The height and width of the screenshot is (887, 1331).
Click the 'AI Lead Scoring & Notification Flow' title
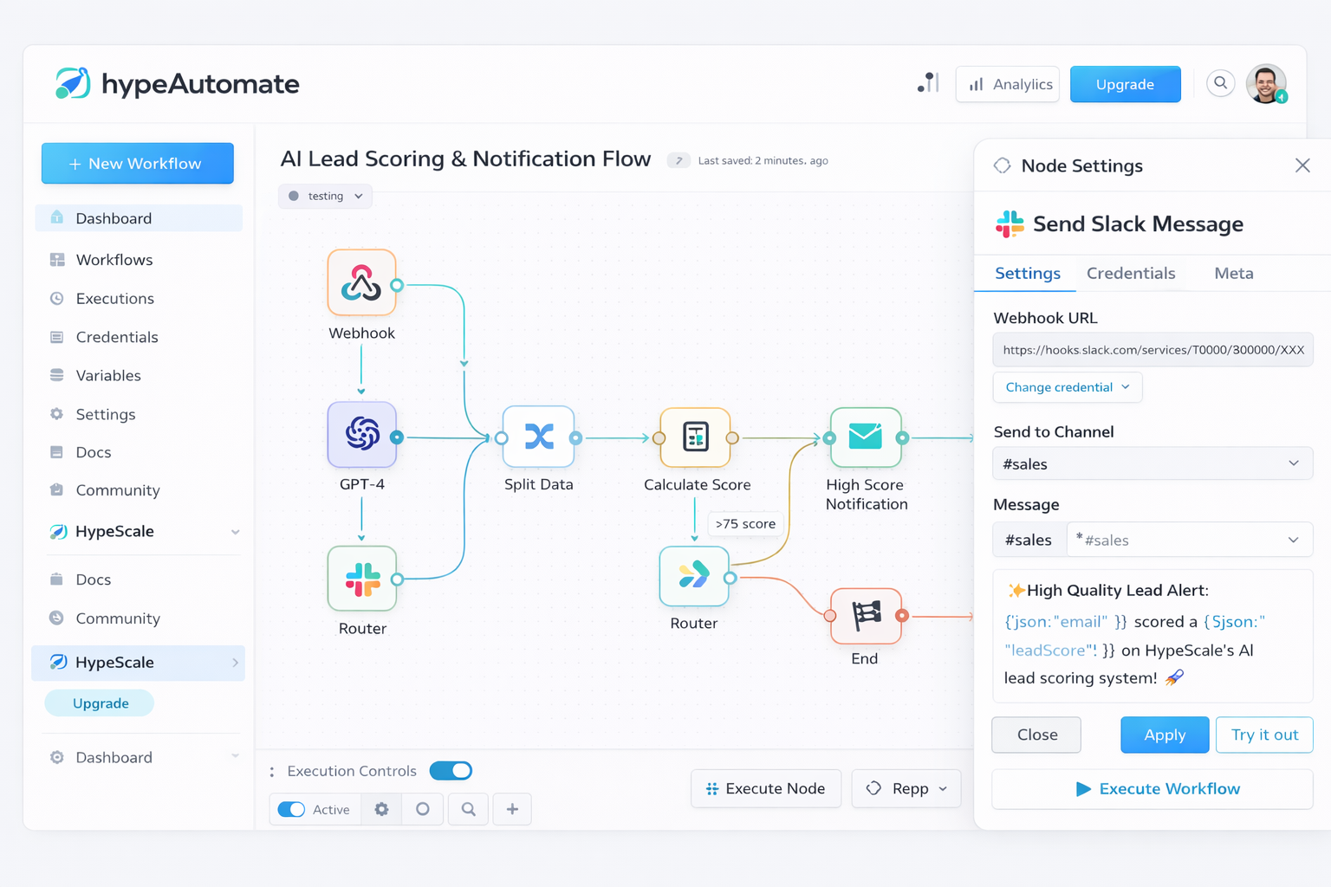(465, 159)
